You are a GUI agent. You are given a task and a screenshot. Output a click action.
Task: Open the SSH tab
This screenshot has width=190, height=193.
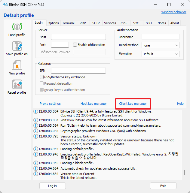149,23
